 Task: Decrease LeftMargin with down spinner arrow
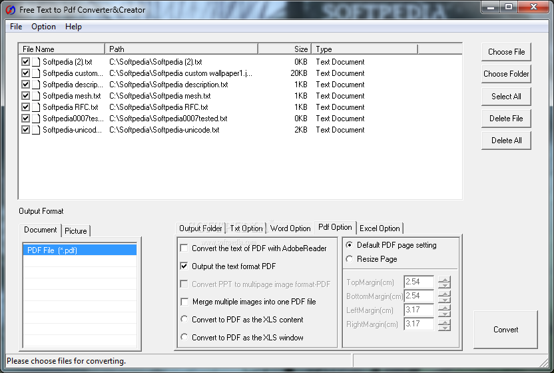pos(445,314)
